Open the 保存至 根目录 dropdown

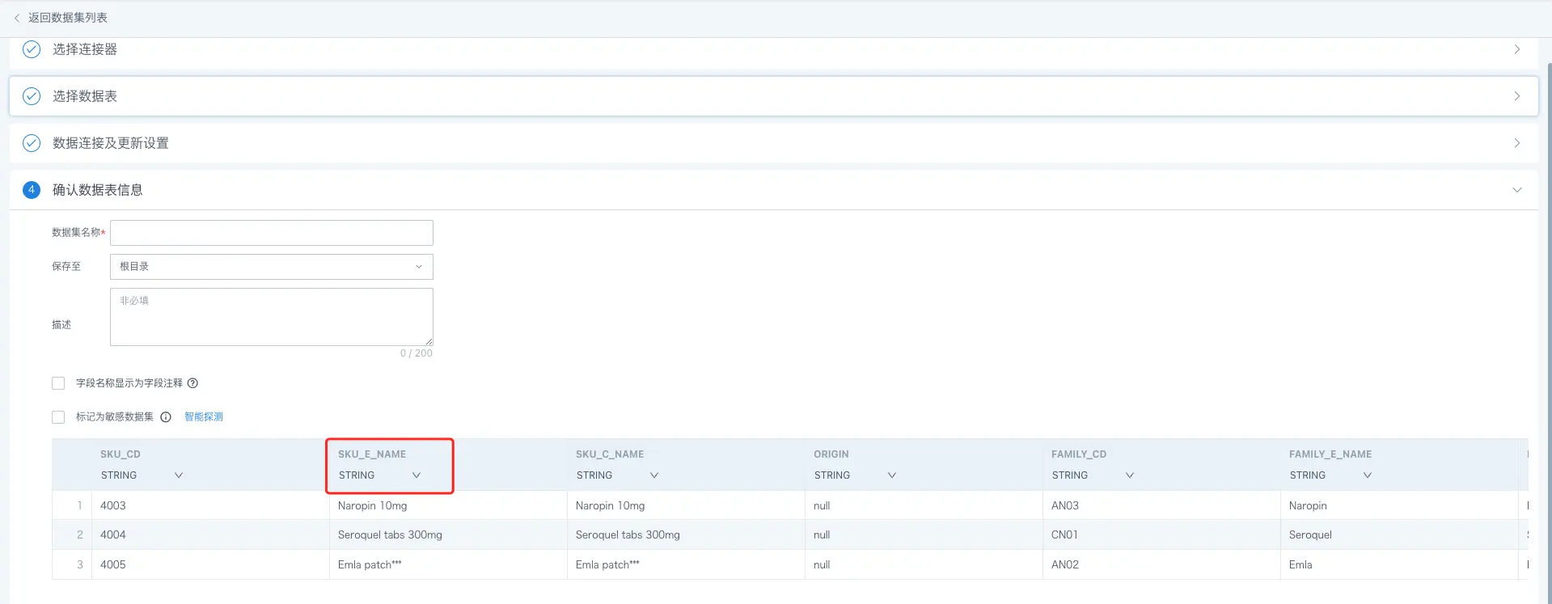coord(272,267)
